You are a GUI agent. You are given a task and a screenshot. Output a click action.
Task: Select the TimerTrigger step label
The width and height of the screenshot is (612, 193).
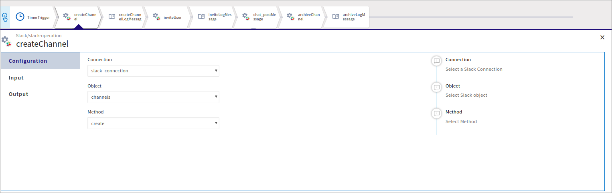tap(39, 17)
